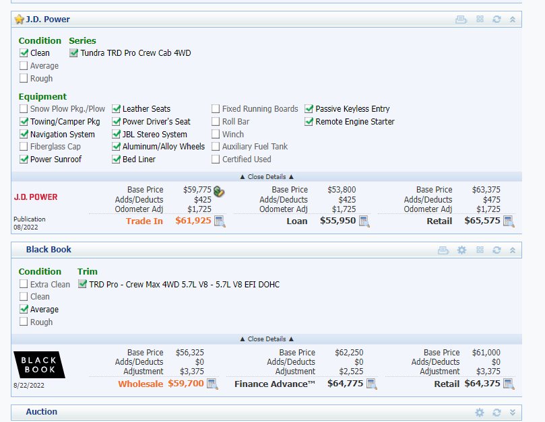Open Black Book settings gear
Screen dimensions: 545x422
click(461, 250)
